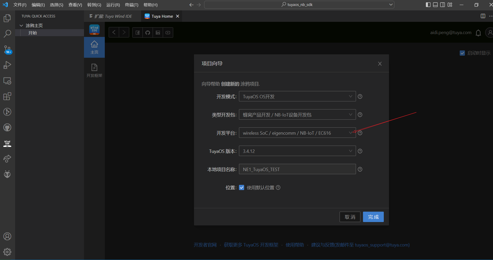Toggle 使用默认位置 checkbox
493x260 pixels.
242,187
